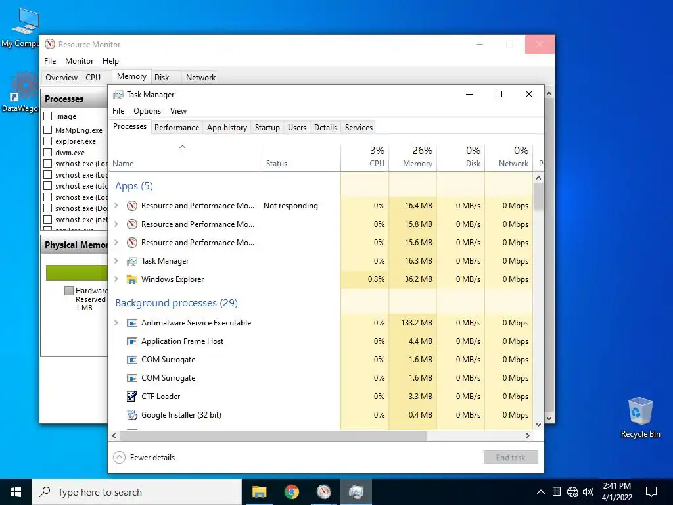Switch to Resource Monitor taskbar button
Image resolution: width=673 pixels, height=505 pixels.
click(323, 492)
